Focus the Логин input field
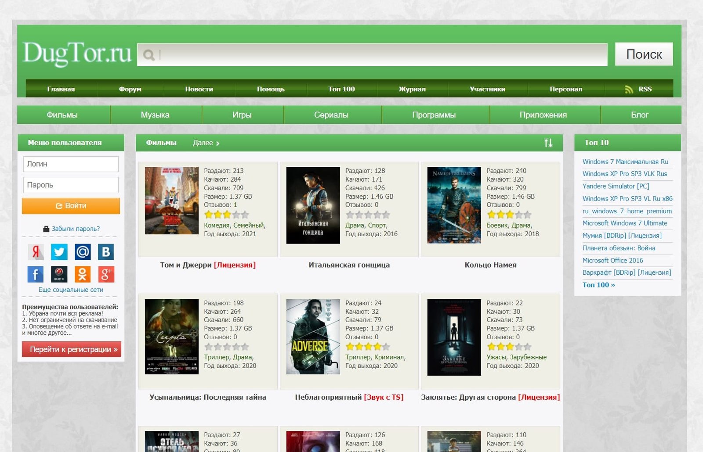703x452 pixels. tap(71, 164)
